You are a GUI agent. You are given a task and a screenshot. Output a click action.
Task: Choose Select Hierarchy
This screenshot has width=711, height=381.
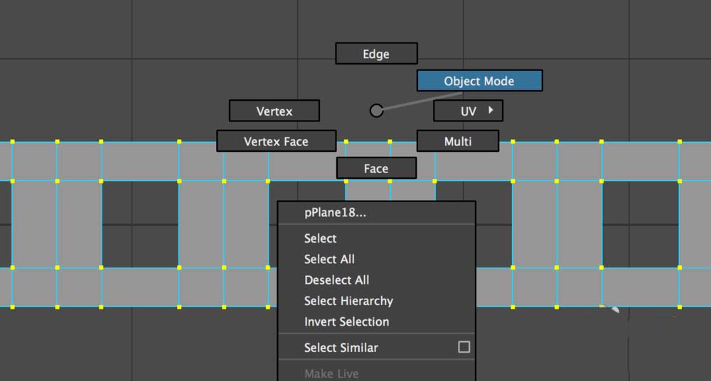click(x=348, y=301)
